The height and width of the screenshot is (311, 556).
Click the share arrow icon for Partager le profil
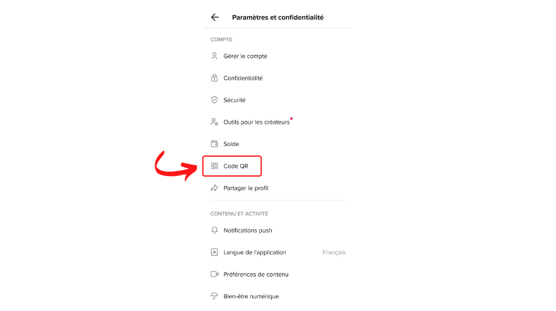(214, 188)
